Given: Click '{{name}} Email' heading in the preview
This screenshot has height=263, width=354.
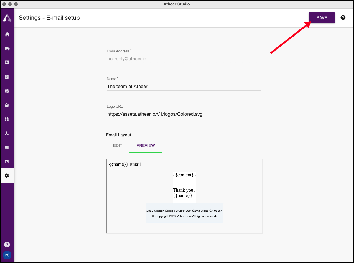Looking at the screenshot, I should [125, 164].
